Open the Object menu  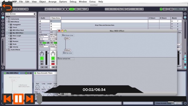click(42, 2)
